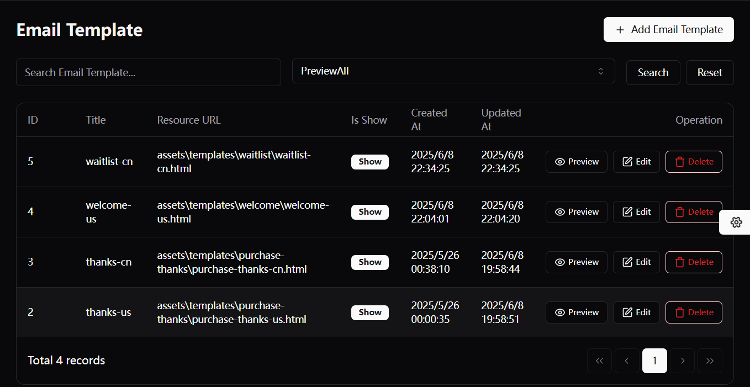
Task: Click the Email Template page heading
Action: 80,30
